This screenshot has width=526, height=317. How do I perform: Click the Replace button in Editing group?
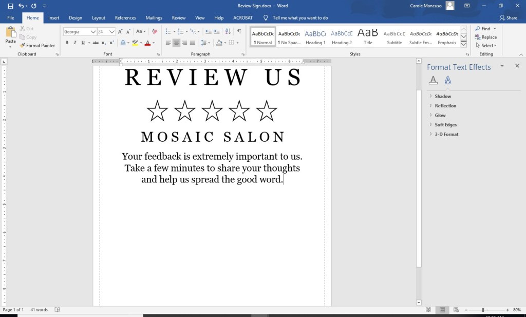pyautogui.click(x=485, y=37)
